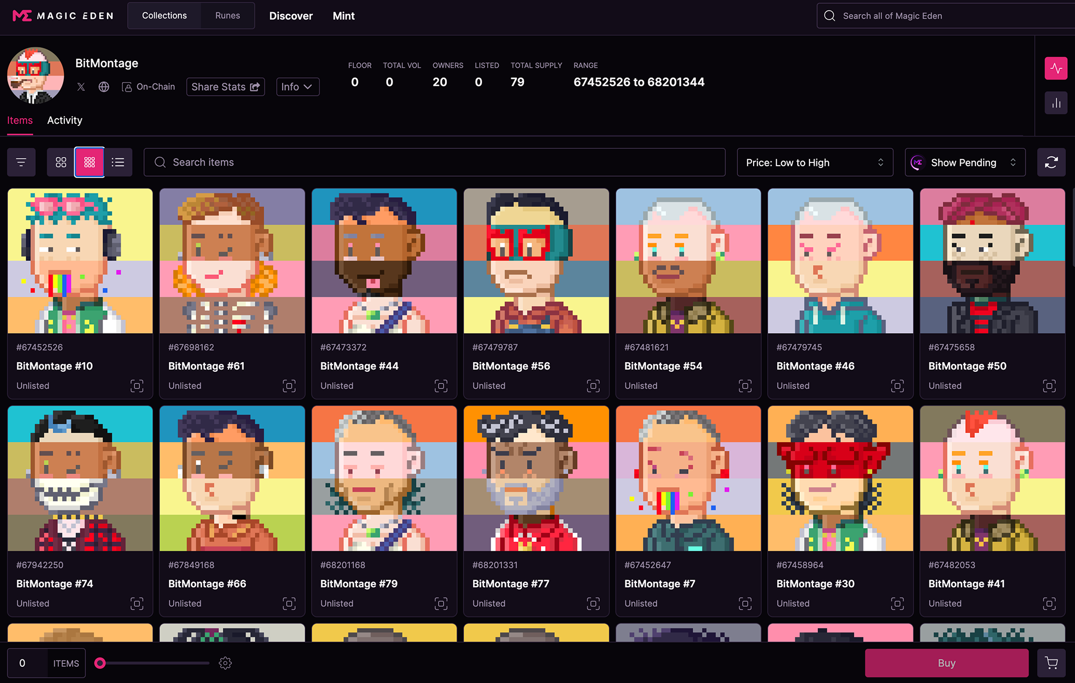Click quick-view icon on BitMontage #41
The height and width of the screenshot is (683, 1075).
1049,603
